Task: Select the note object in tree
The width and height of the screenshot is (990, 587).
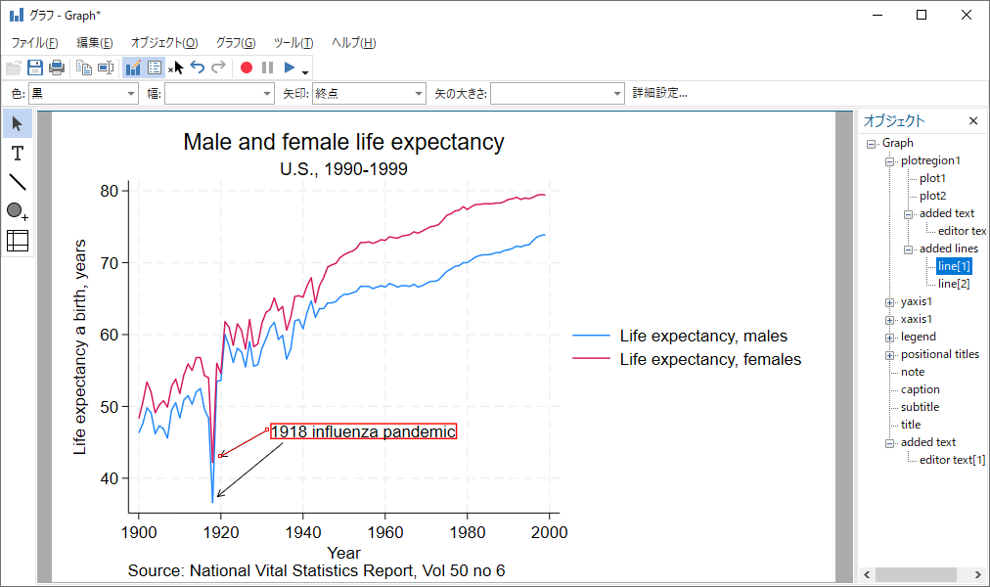Action: pyautogui.click(x=913, y=373)
